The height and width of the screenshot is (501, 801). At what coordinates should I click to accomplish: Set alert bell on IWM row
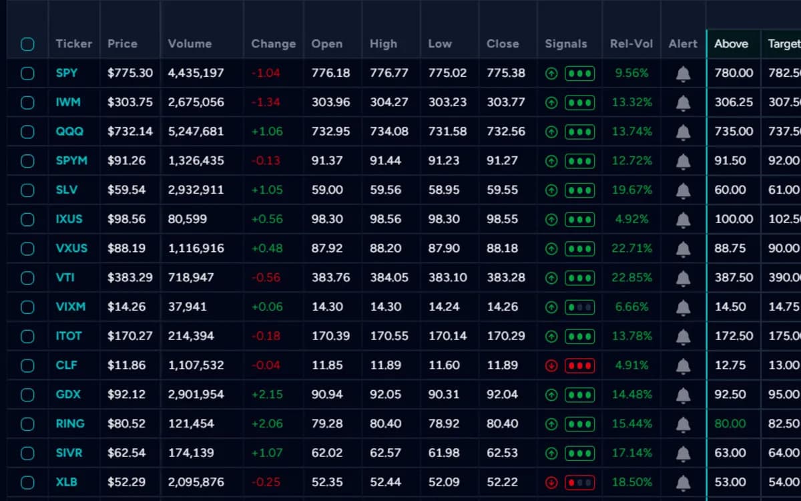coord(683,103)
